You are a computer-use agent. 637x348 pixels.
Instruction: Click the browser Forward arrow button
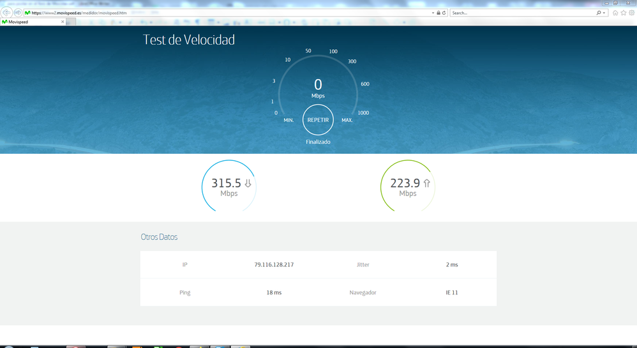[x=18, y=13]
